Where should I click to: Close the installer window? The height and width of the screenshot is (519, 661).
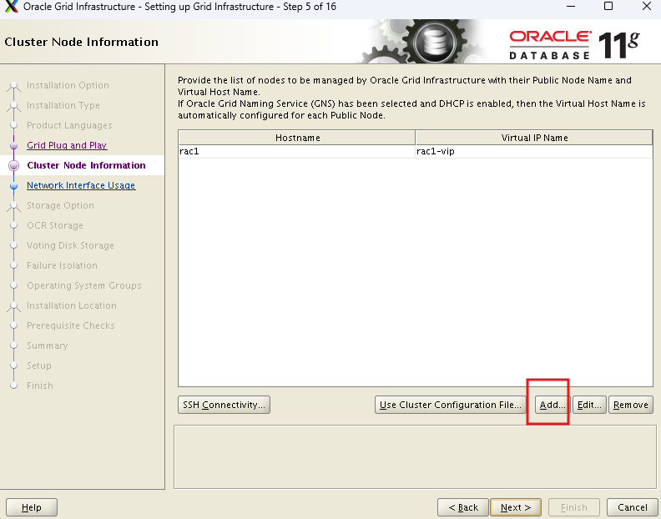(x=646, y=6)
